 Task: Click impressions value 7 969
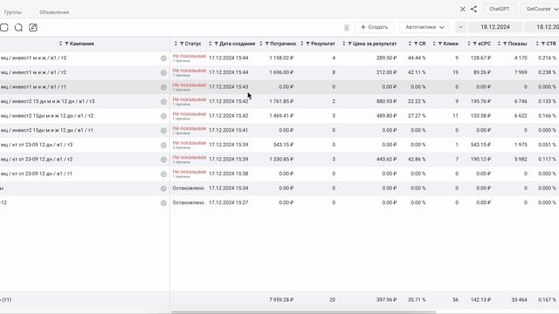click(521, 72)
